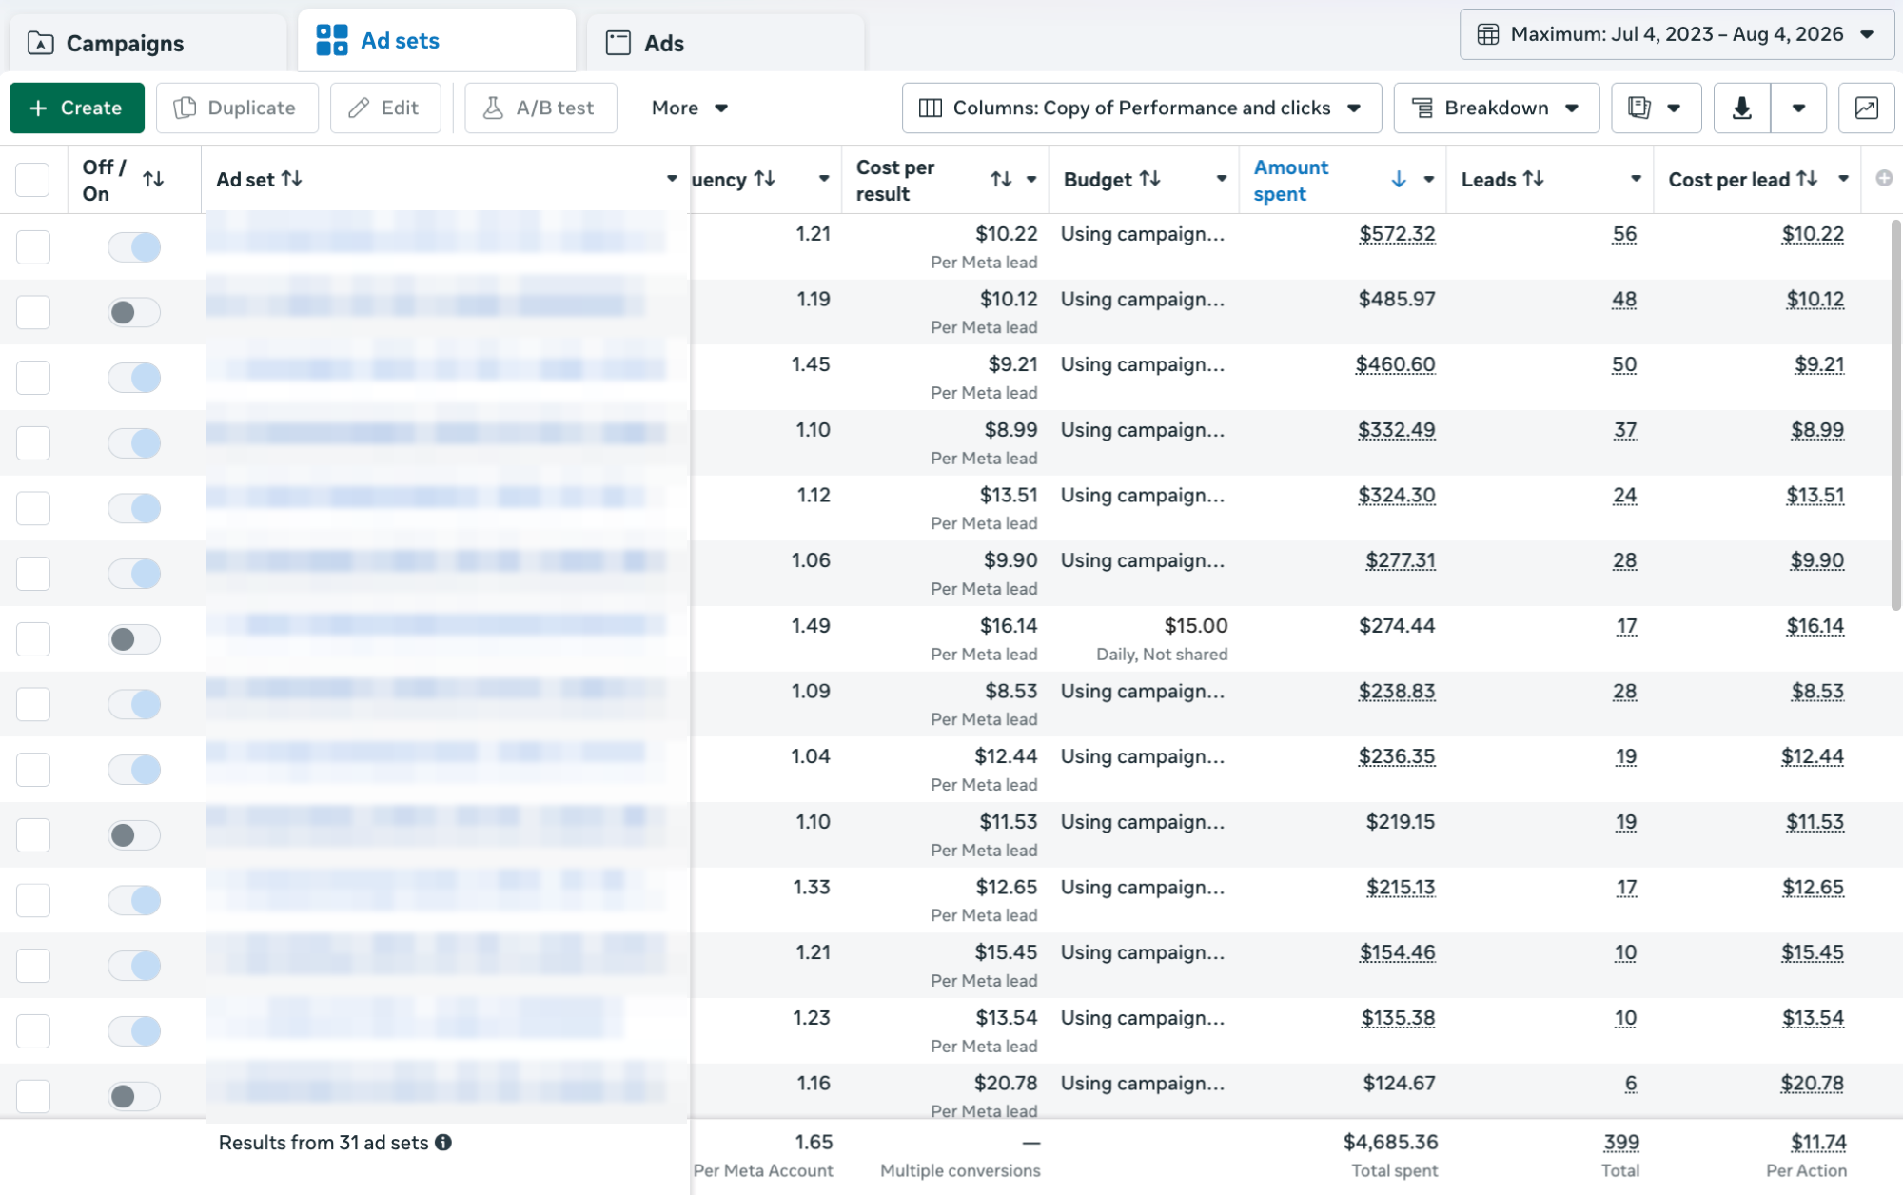Viewport: 1903px width, 1195px height.
Task: Open the Budget column menu arrow
Action: click(1221, 179)
